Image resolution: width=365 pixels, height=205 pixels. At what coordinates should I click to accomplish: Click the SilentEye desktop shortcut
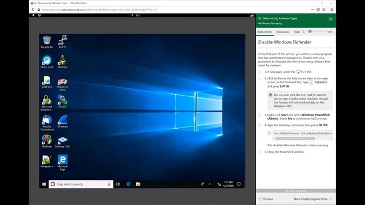pos(62,62)
